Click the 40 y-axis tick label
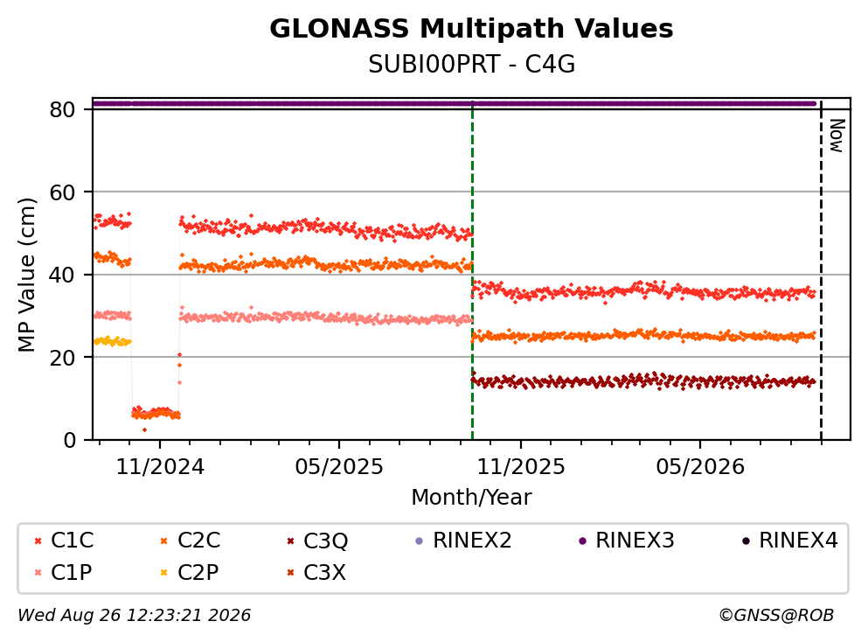Viewport: 868px width, 642px height. click(x=63, y=276)
